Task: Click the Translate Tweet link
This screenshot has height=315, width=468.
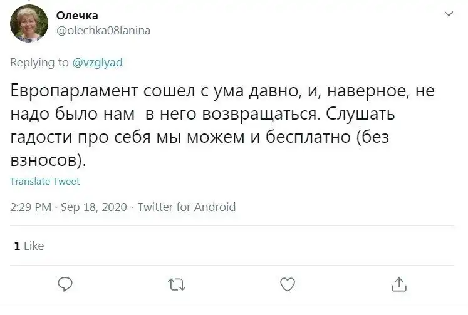Action: [45, 182]
